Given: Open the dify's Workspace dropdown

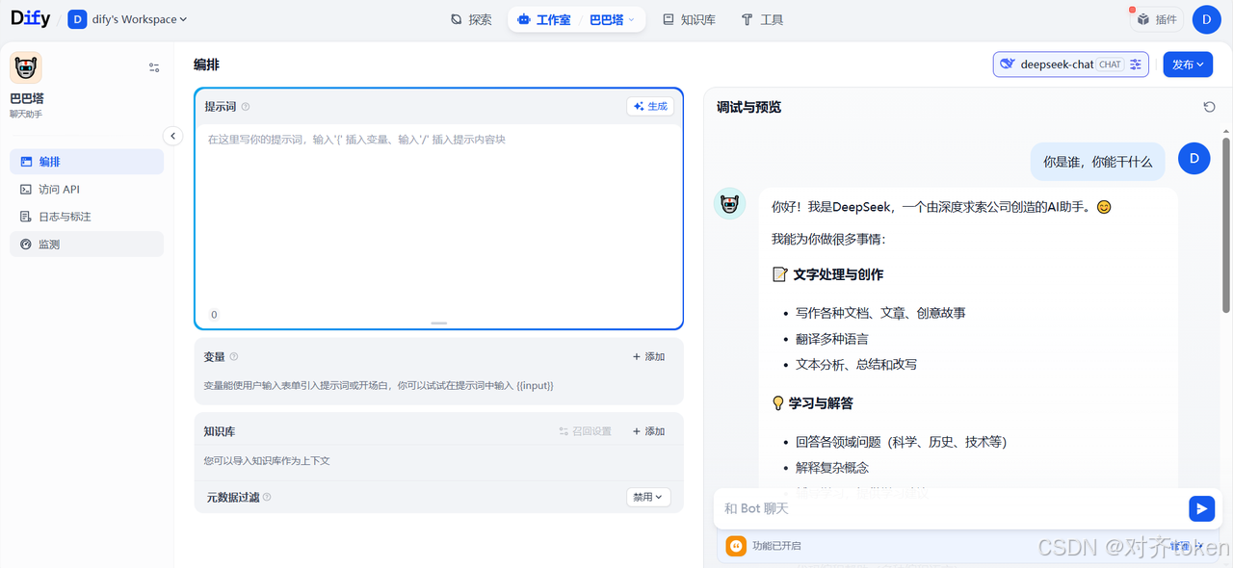Looking at the screenshot, I should (128, 19).
